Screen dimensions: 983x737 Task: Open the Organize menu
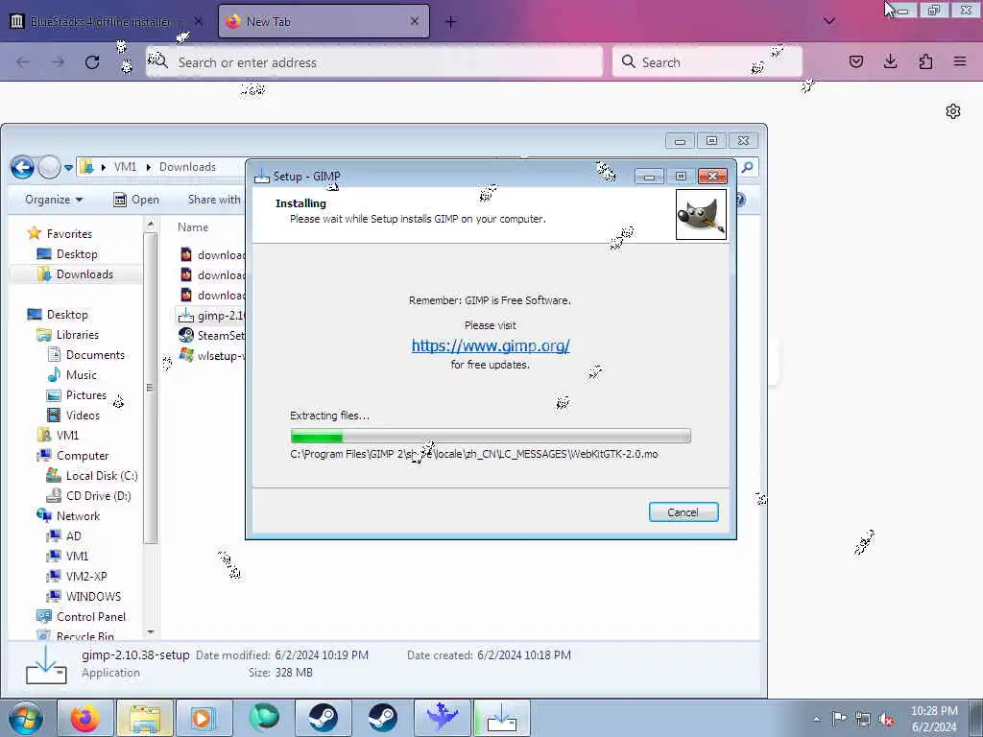[x=54, y=200]
